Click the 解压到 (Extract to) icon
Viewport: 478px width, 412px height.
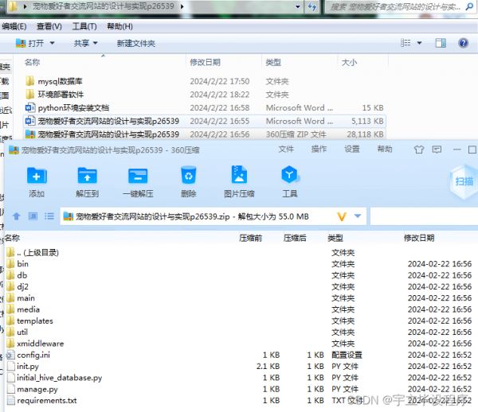point(87,176)
